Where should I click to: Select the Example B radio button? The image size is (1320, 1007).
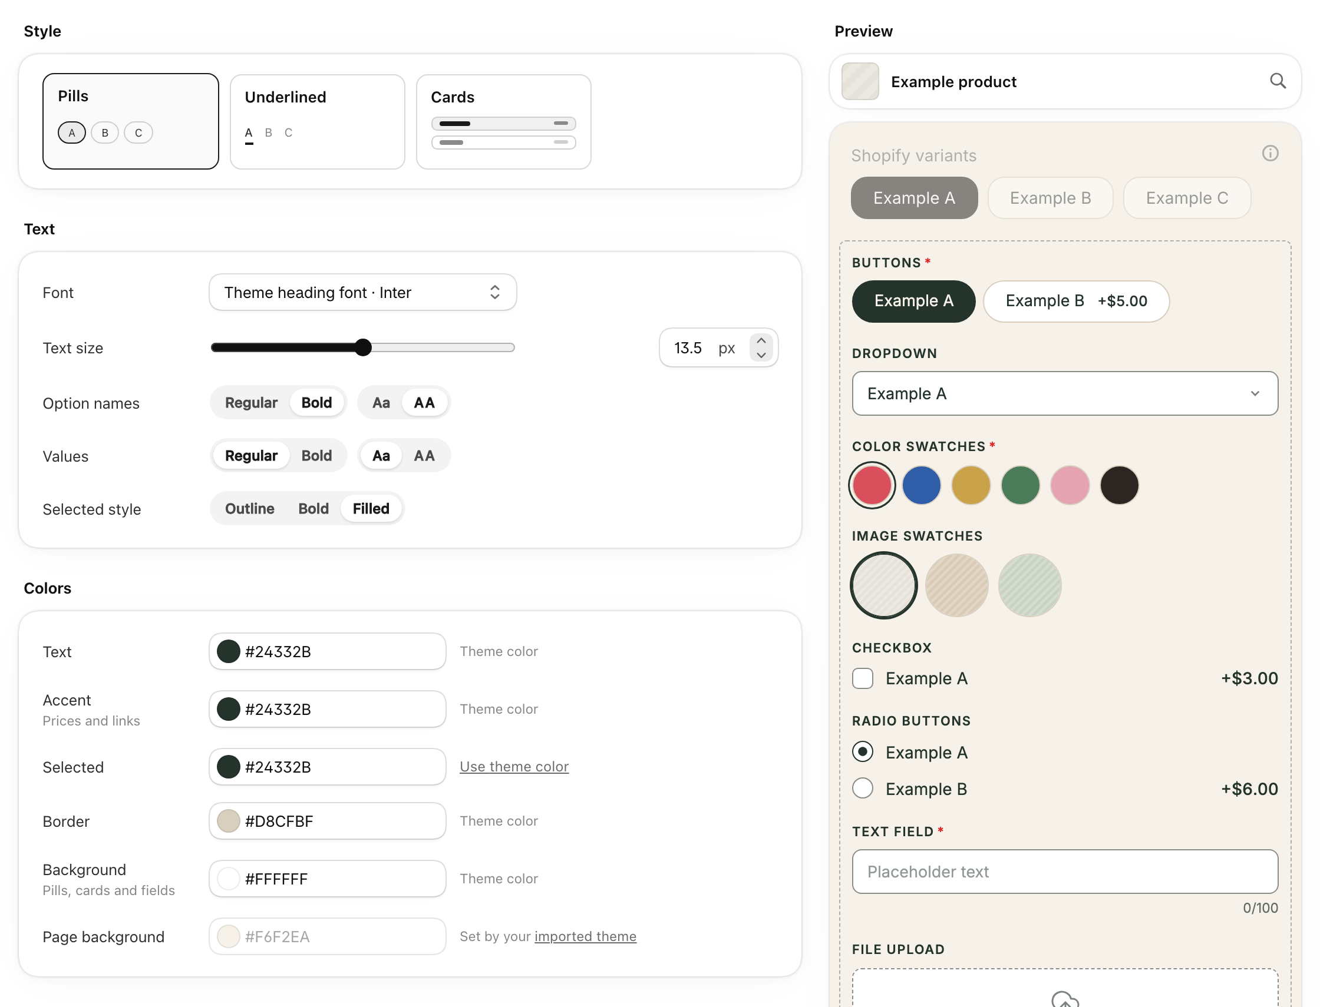[862, 787]
